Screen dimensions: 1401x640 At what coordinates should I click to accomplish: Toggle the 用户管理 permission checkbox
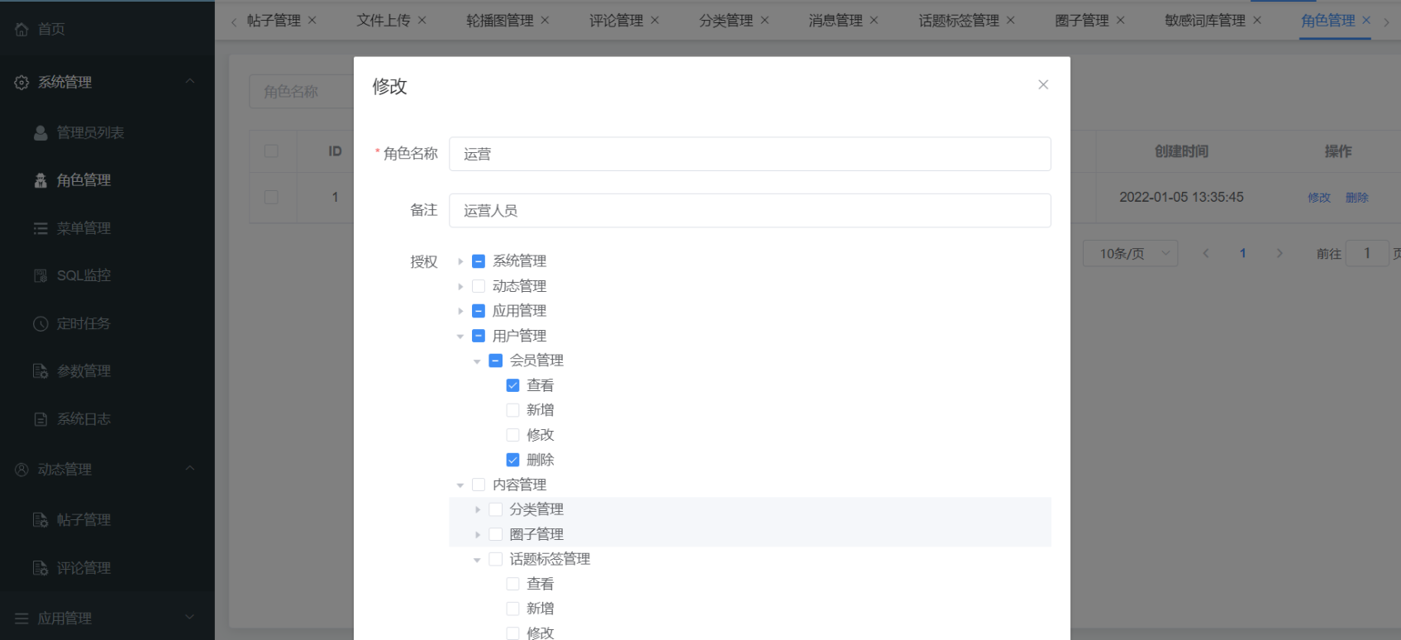[x=479, y=336]
